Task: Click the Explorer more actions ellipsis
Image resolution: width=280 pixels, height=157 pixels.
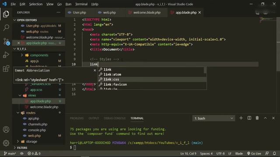Action: (58, 12)
